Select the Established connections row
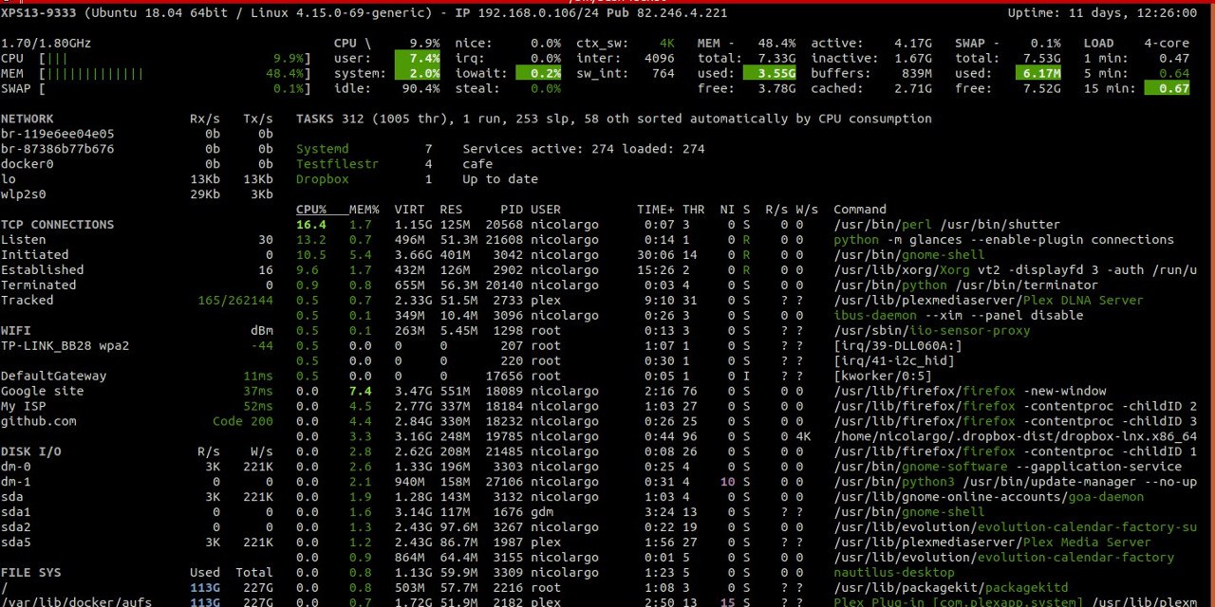Screen dimensions: 1215x607 tap(137, 270)
